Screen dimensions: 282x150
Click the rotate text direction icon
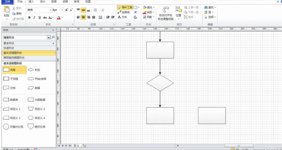point(101,17)
